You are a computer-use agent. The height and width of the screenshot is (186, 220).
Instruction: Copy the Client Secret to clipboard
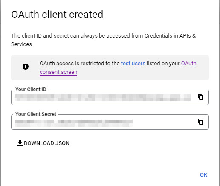(200, 122)
